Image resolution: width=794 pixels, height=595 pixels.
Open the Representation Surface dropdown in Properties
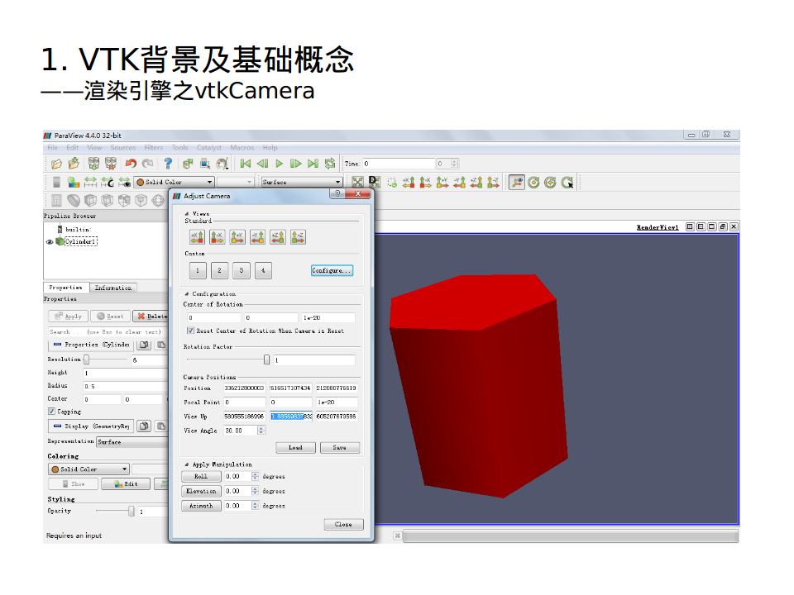pyautogui.click(x=132, y=442)
